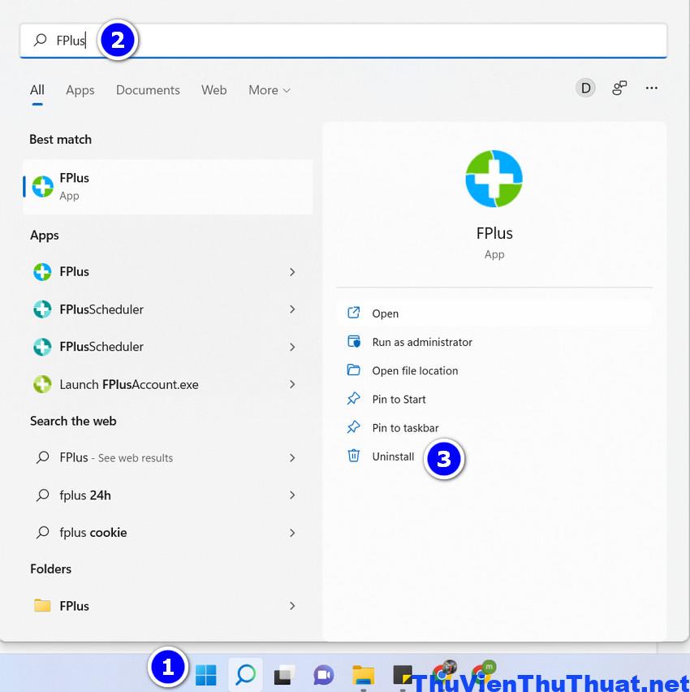
Task: Select the fplus 24h web suggestion
Action: [x=165, y=495]
